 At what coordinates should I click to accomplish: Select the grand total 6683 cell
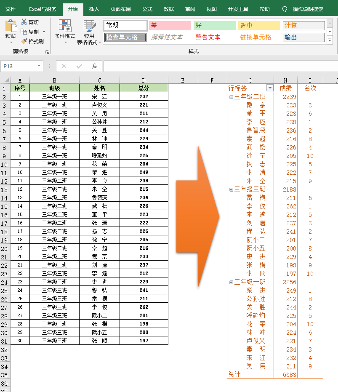coord(285,374)
